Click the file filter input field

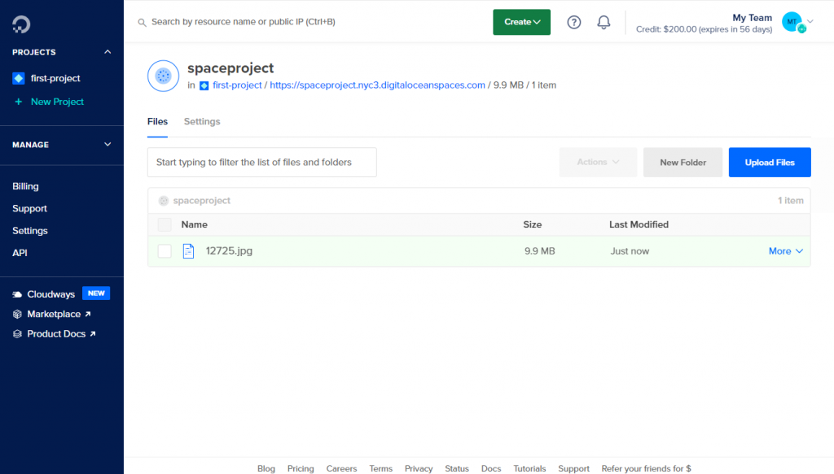point(261,162)
